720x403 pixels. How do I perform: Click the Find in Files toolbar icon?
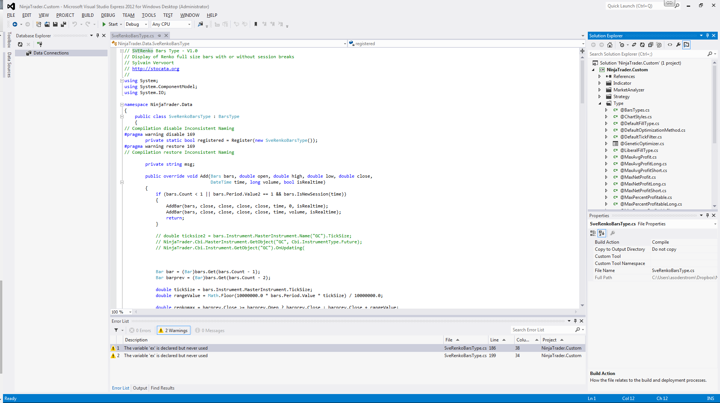[x=201, y=24]
